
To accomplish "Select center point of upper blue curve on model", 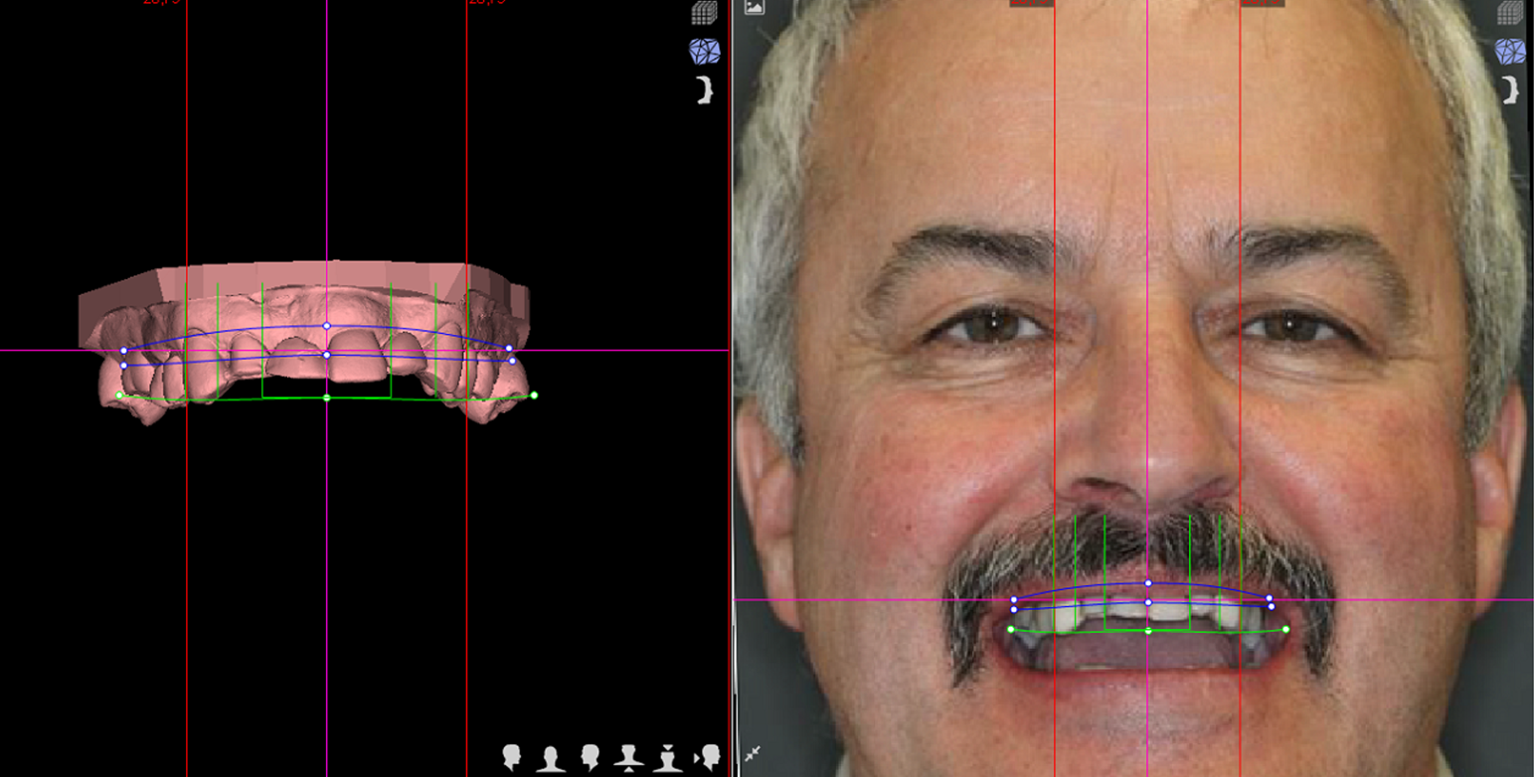I will [x=326, y=326].
